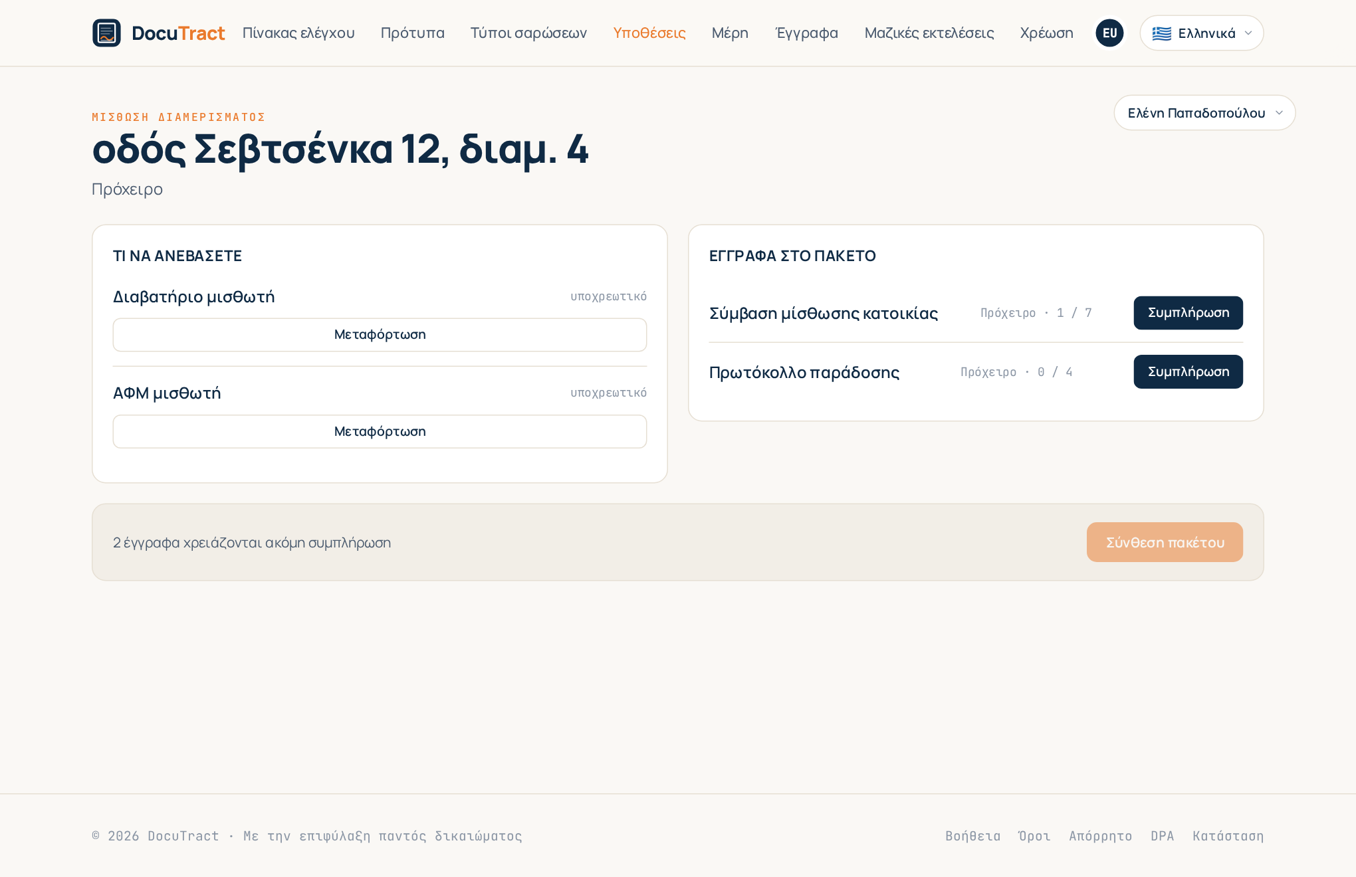Open the Χρέωση page

pos(1046,33)
